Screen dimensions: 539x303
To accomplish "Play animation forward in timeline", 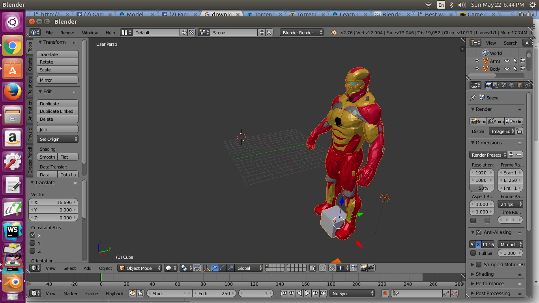I will 307,293.
